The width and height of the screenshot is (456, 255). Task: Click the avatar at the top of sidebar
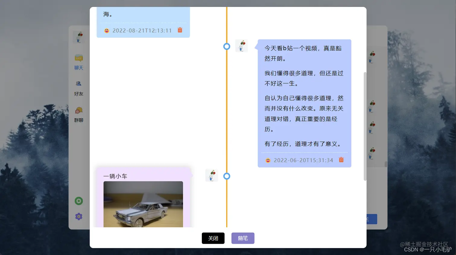pyautogui.click(x=79, y=37)
